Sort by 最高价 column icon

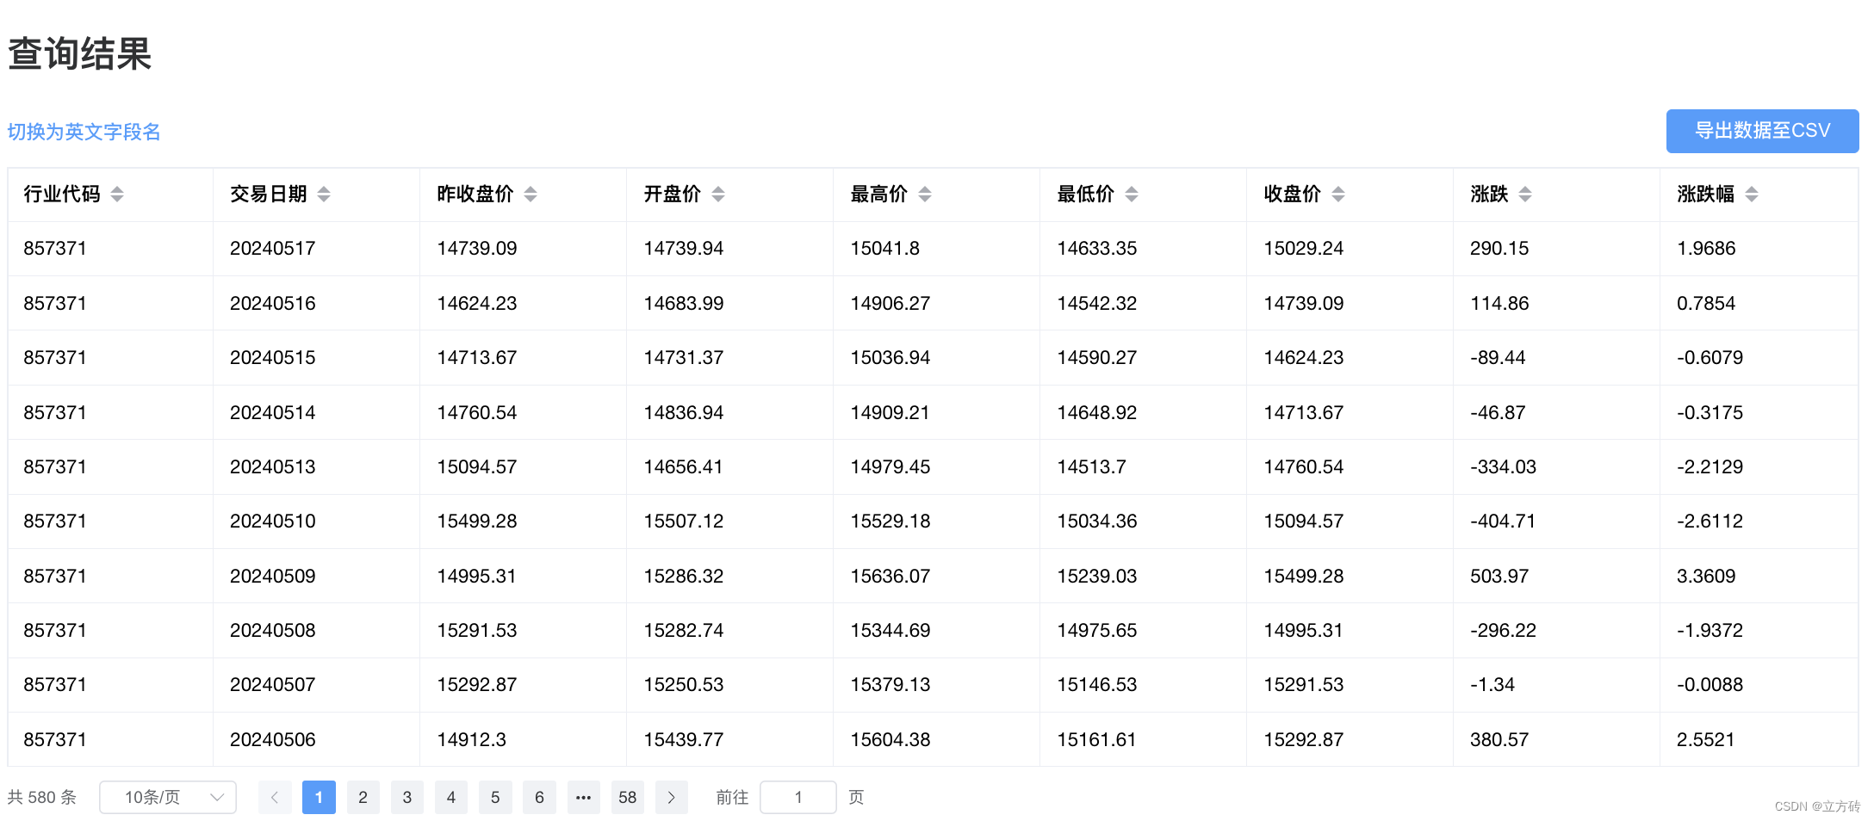tap(925, 194)
